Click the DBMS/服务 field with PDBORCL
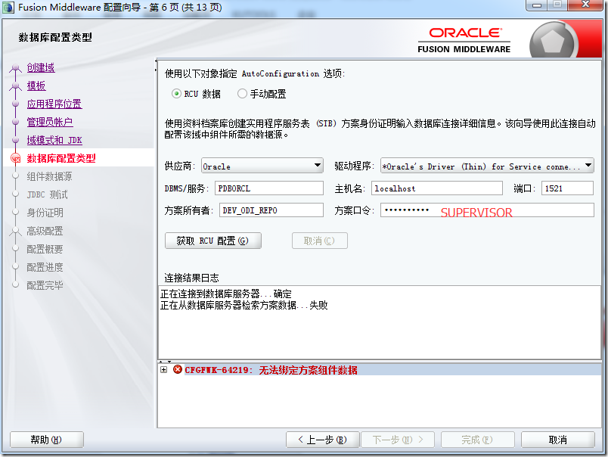This screenshot has width=608, height=457. (x=269, y=188)
